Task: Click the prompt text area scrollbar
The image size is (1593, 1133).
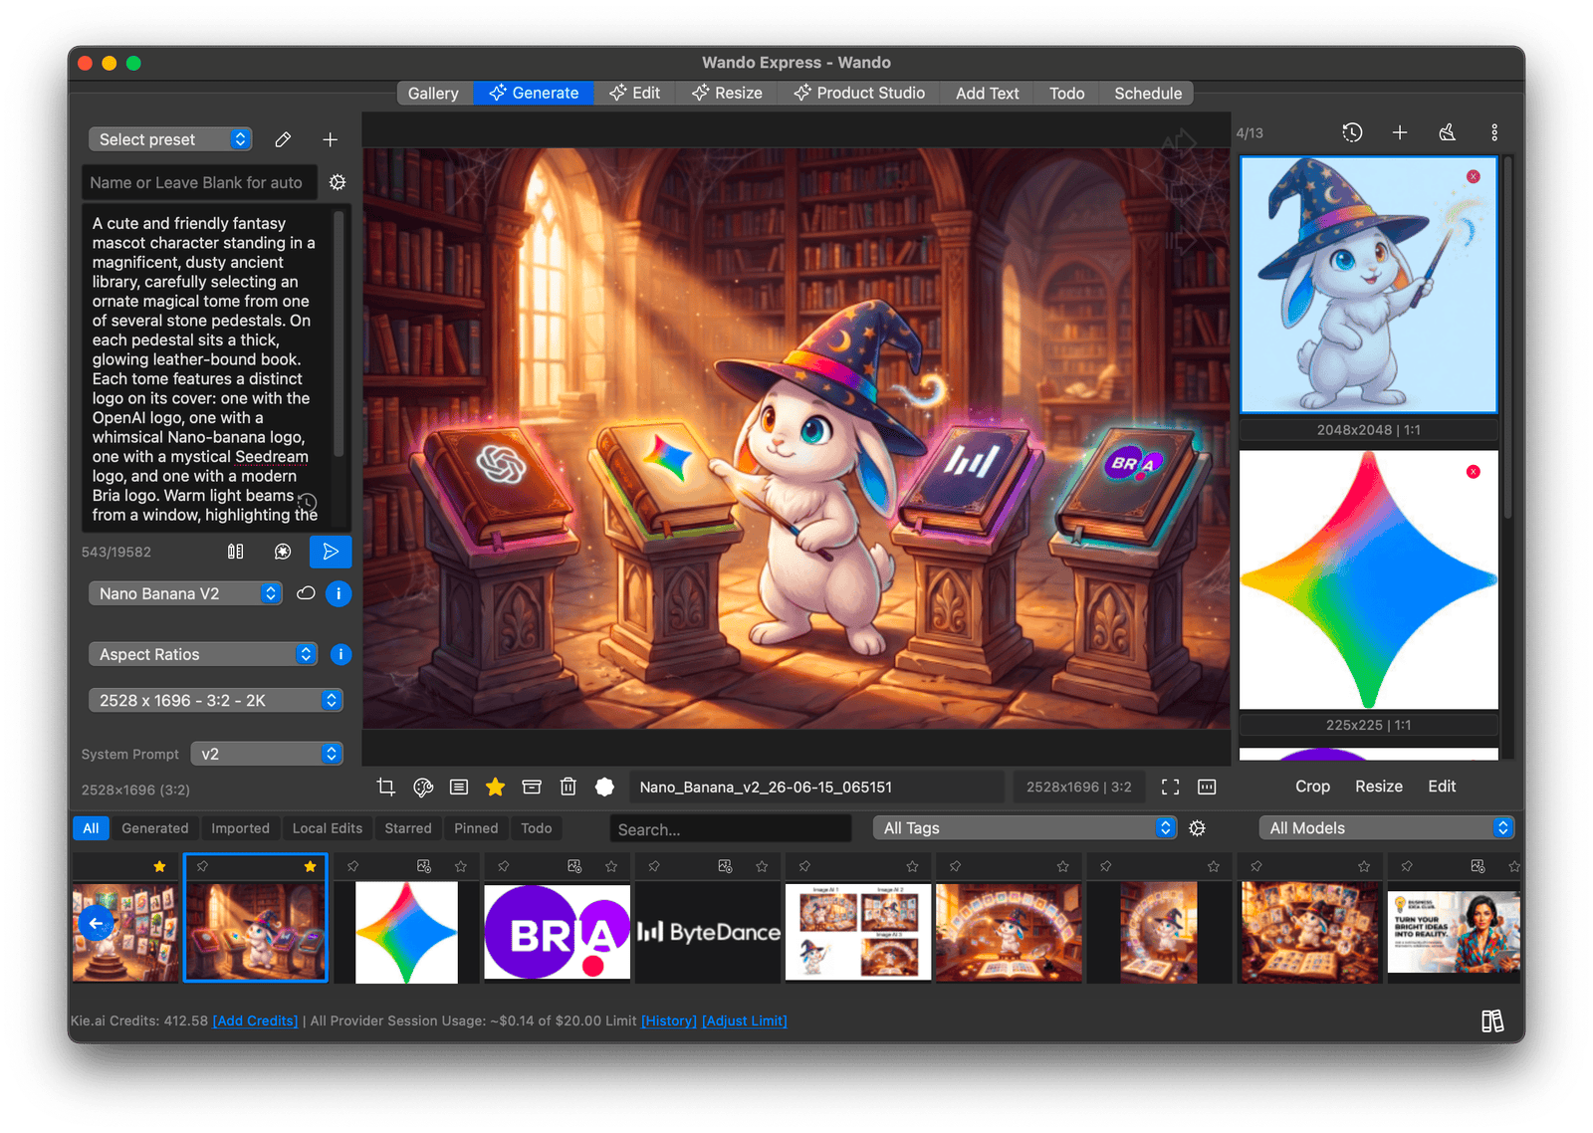Action: pos(340,334)
